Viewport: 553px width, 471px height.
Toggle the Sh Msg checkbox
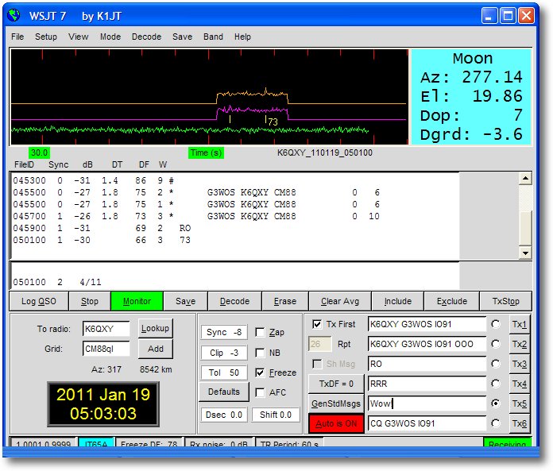(317, 364)
